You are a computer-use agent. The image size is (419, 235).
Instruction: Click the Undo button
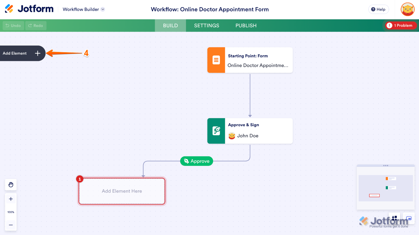[13, 26]
